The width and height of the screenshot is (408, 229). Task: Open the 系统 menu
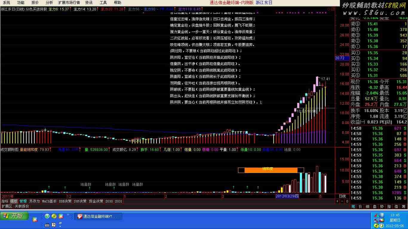(7, 3)
